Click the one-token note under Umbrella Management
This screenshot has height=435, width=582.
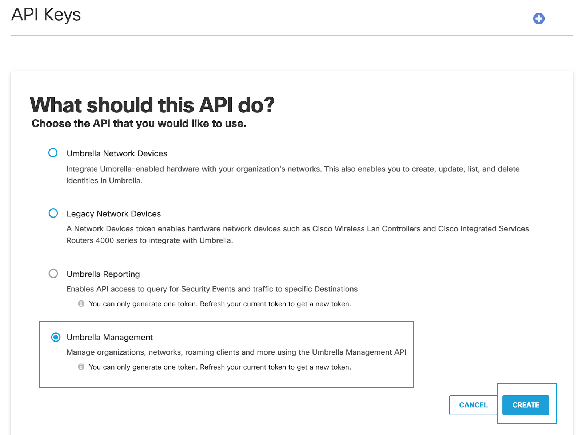tap(220, 367)
